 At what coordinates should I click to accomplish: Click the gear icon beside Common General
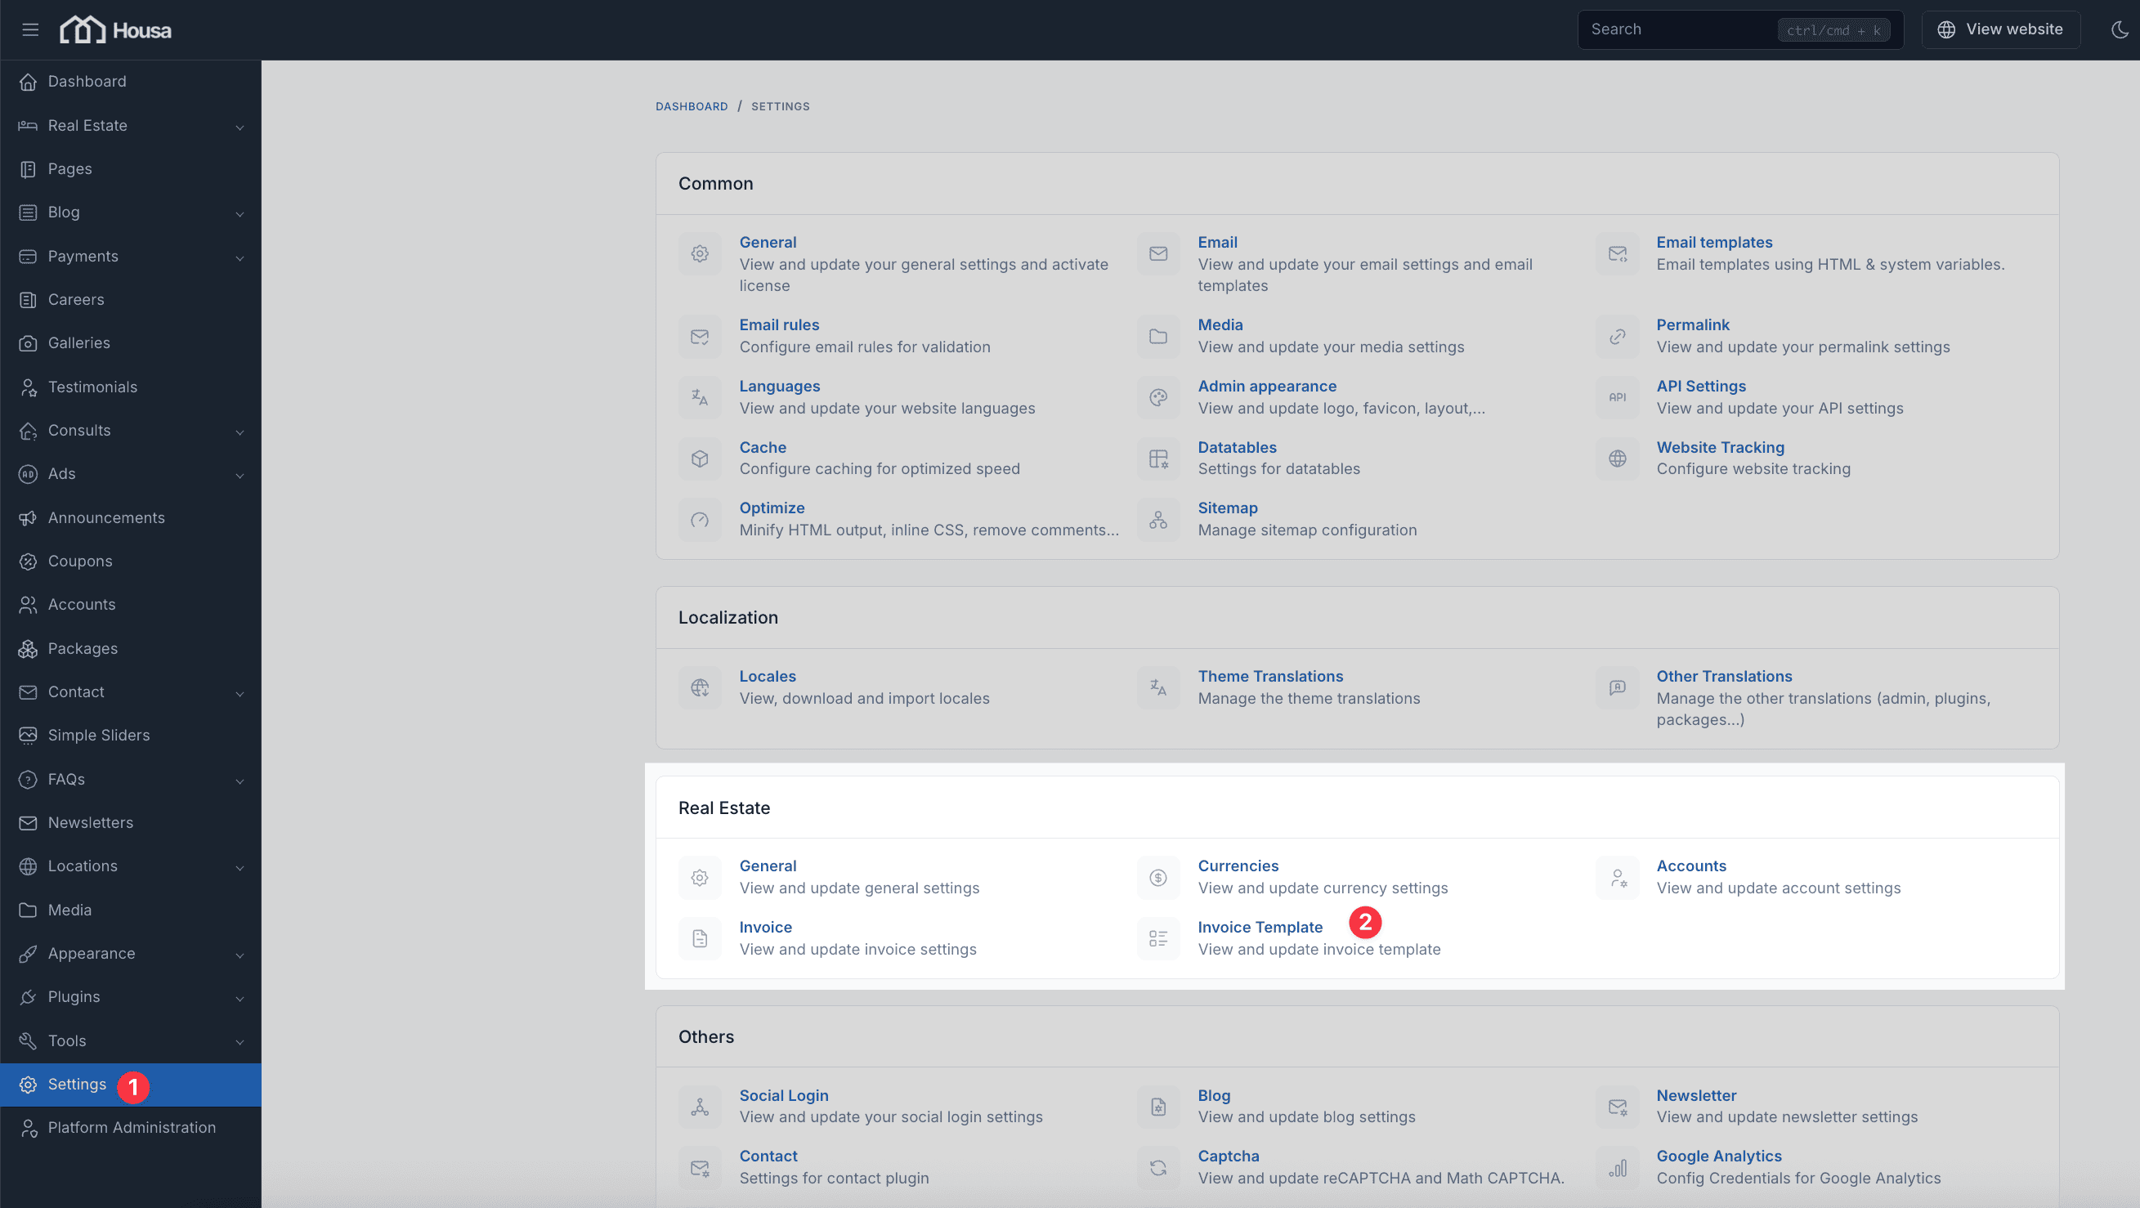(700, 253)
